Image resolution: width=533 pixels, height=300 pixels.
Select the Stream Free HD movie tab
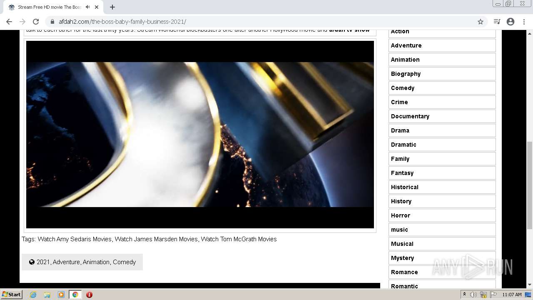[49, 7]
